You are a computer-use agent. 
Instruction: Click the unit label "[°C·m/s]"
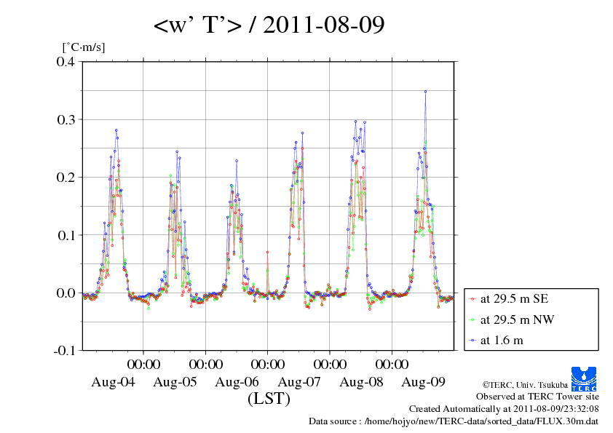pos(84,47)
